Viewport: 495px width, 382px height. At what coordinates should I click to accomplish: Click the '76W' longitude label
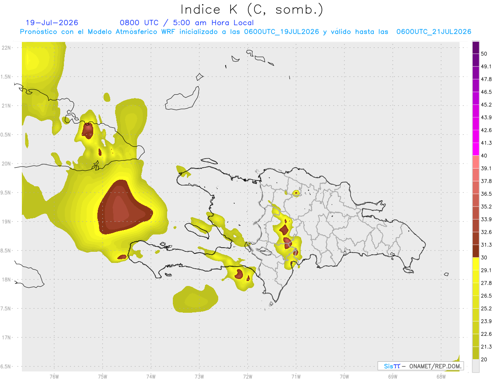pyautogui.click(x=54, y=377)
